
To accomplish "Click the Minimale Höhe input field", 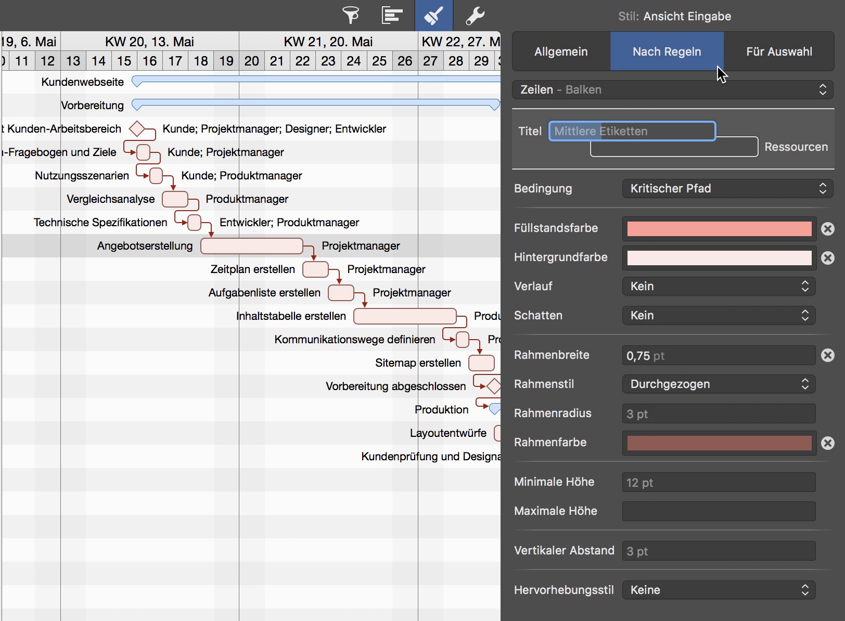I will point(718,483).
